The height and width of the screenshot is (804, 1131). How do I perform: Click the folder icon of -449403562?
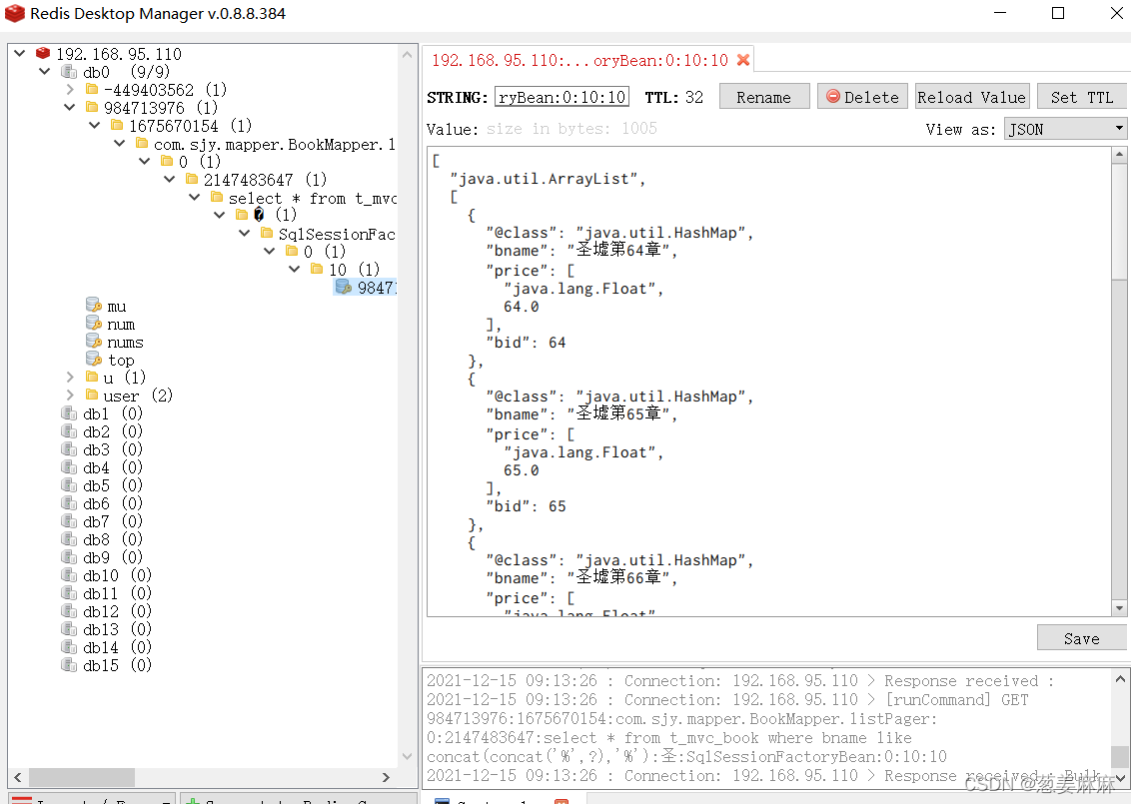coord(92,90)
